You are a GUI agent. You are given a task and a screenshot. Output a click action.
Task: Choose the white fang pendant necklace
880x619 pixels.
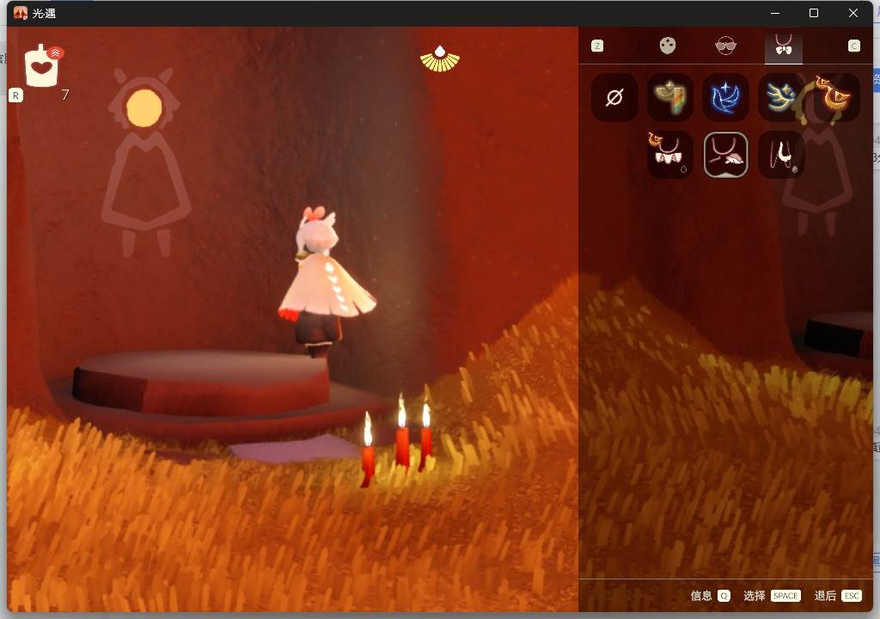pyautogui.click(x=780, y=155)
